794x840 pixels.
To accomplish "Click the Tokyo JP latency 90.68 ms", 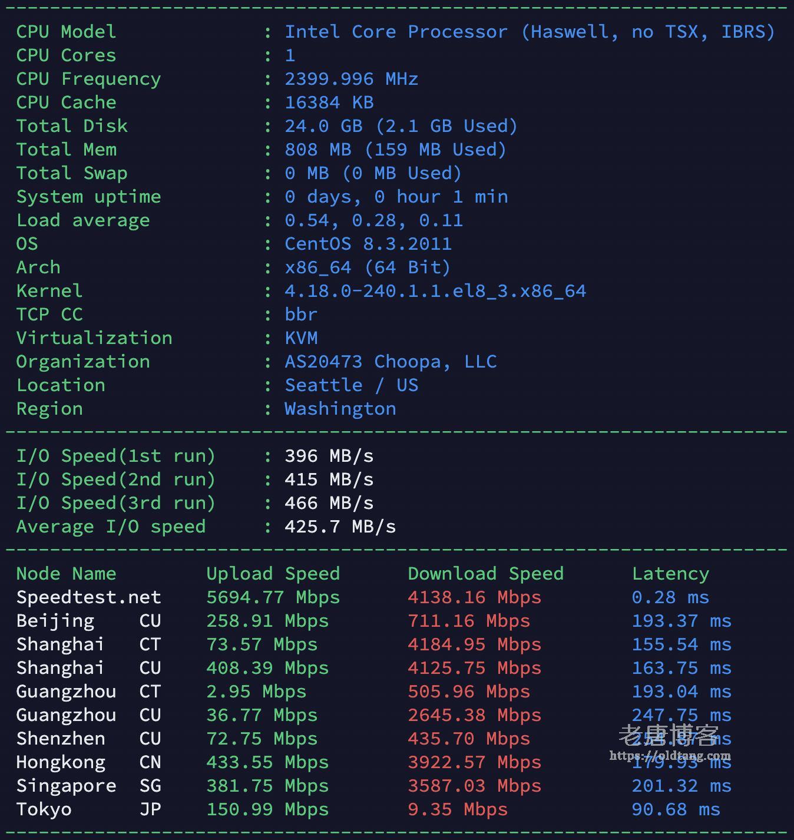I will click(676, 809).
